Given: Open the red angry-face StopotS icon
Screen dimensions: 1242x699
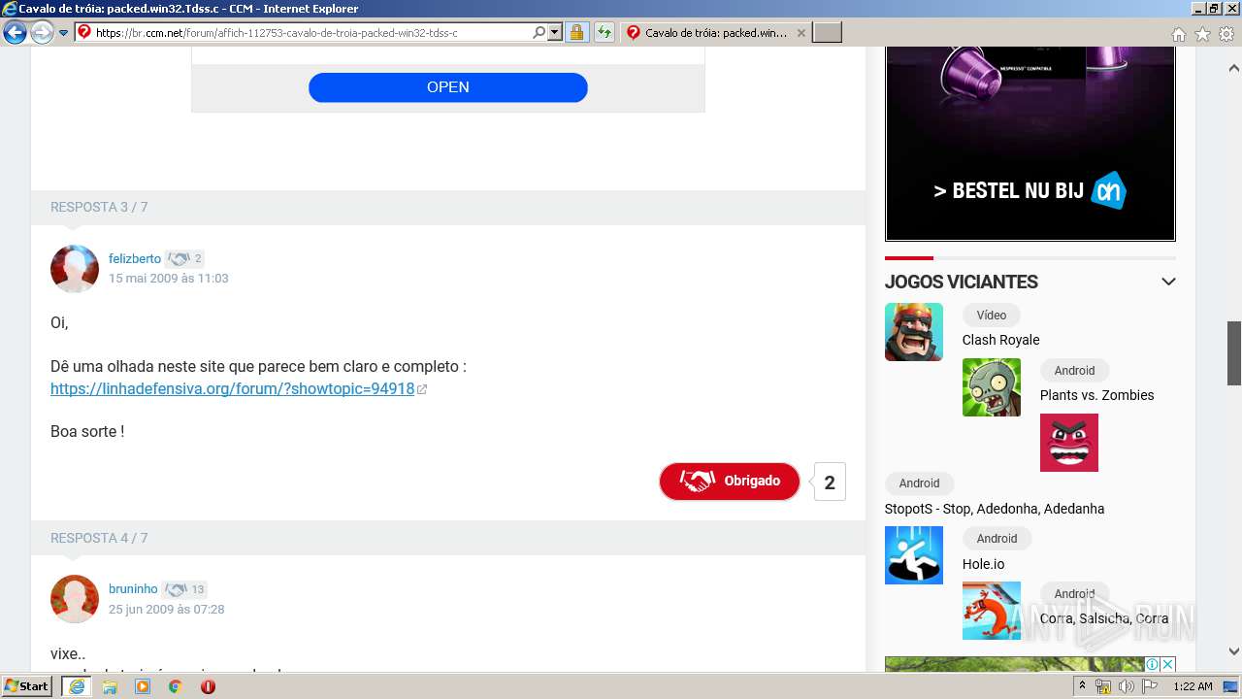Looking at the screenshot, I should (1069, 443).
